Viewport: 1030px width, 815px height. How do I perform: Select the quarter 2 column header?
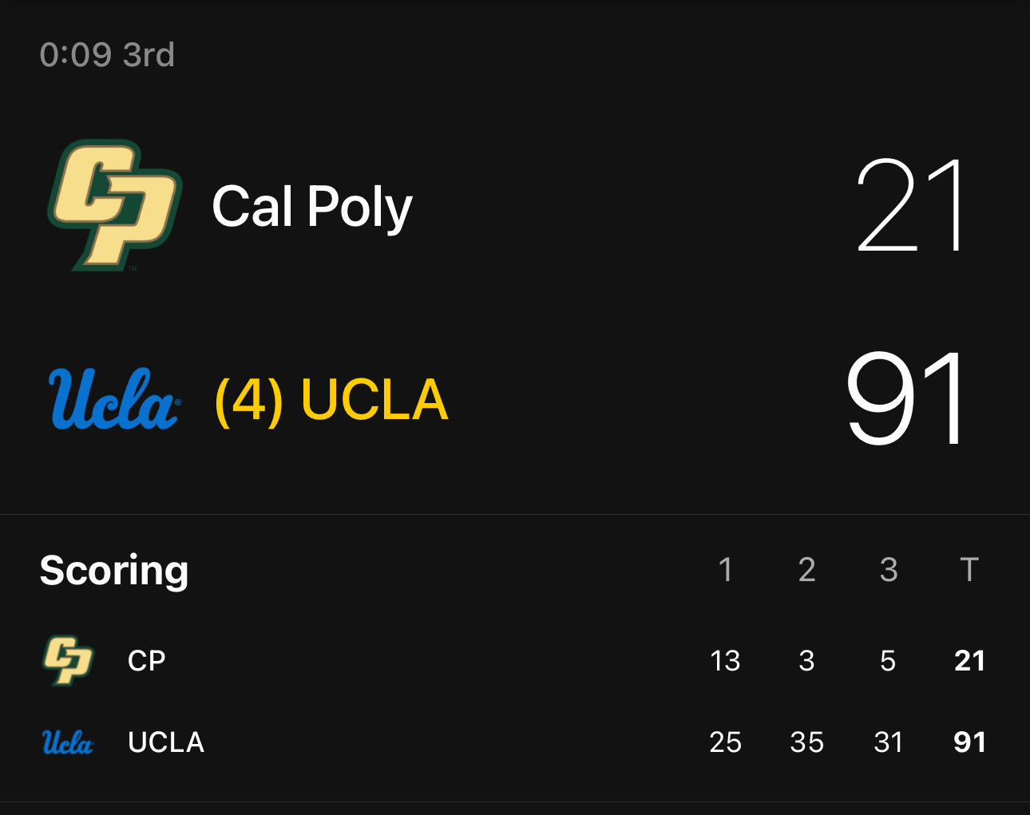(806, 570)
